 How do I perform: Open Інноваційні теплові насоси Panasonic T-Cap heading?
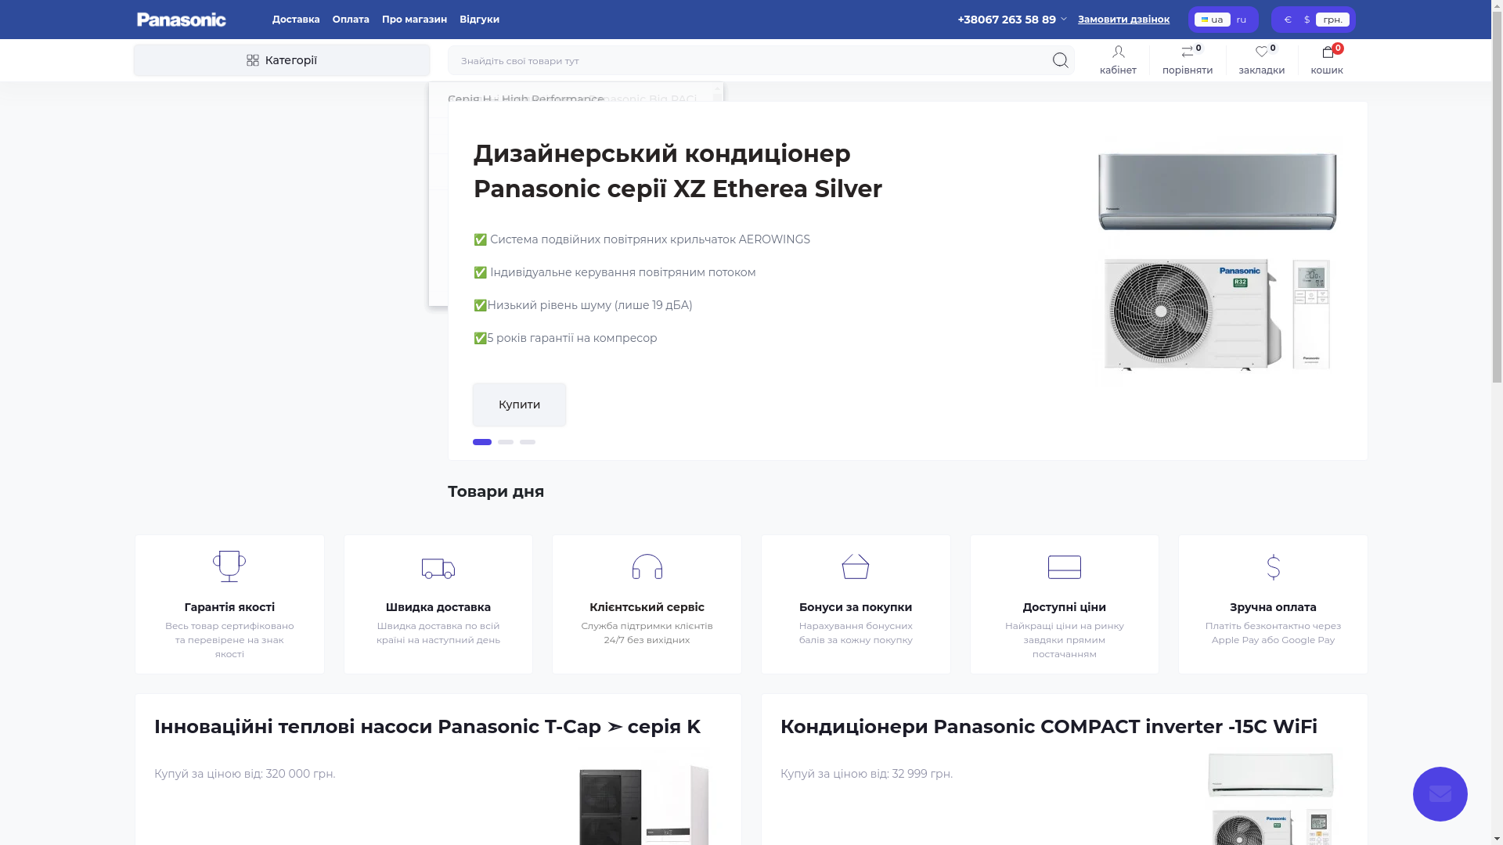coord(427,726)
